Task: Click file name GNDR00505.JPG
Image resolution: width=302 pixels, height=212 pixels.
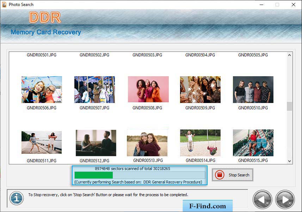Action: [x=253, y=55]
